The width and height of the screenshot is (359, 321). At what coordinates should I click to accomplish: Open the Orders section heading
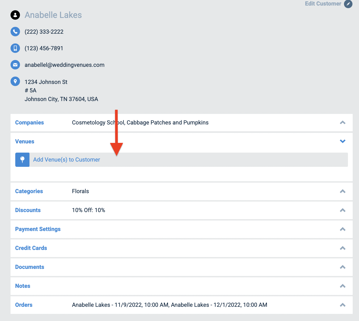point(24,305)
